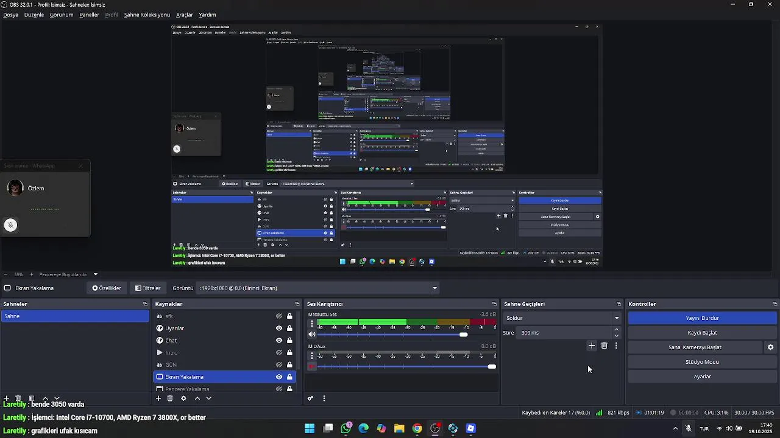
Task: Click Kaydı Başlat to start recording
Action: tap(703, 333)
